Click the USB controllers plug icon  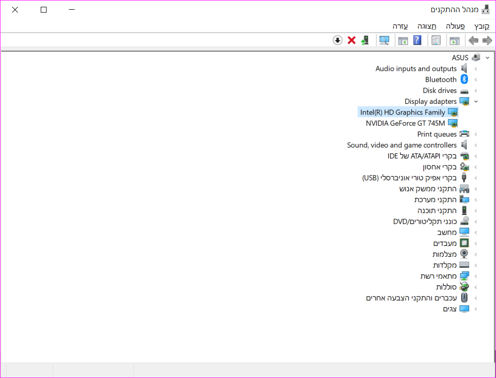tap(464, 178)
